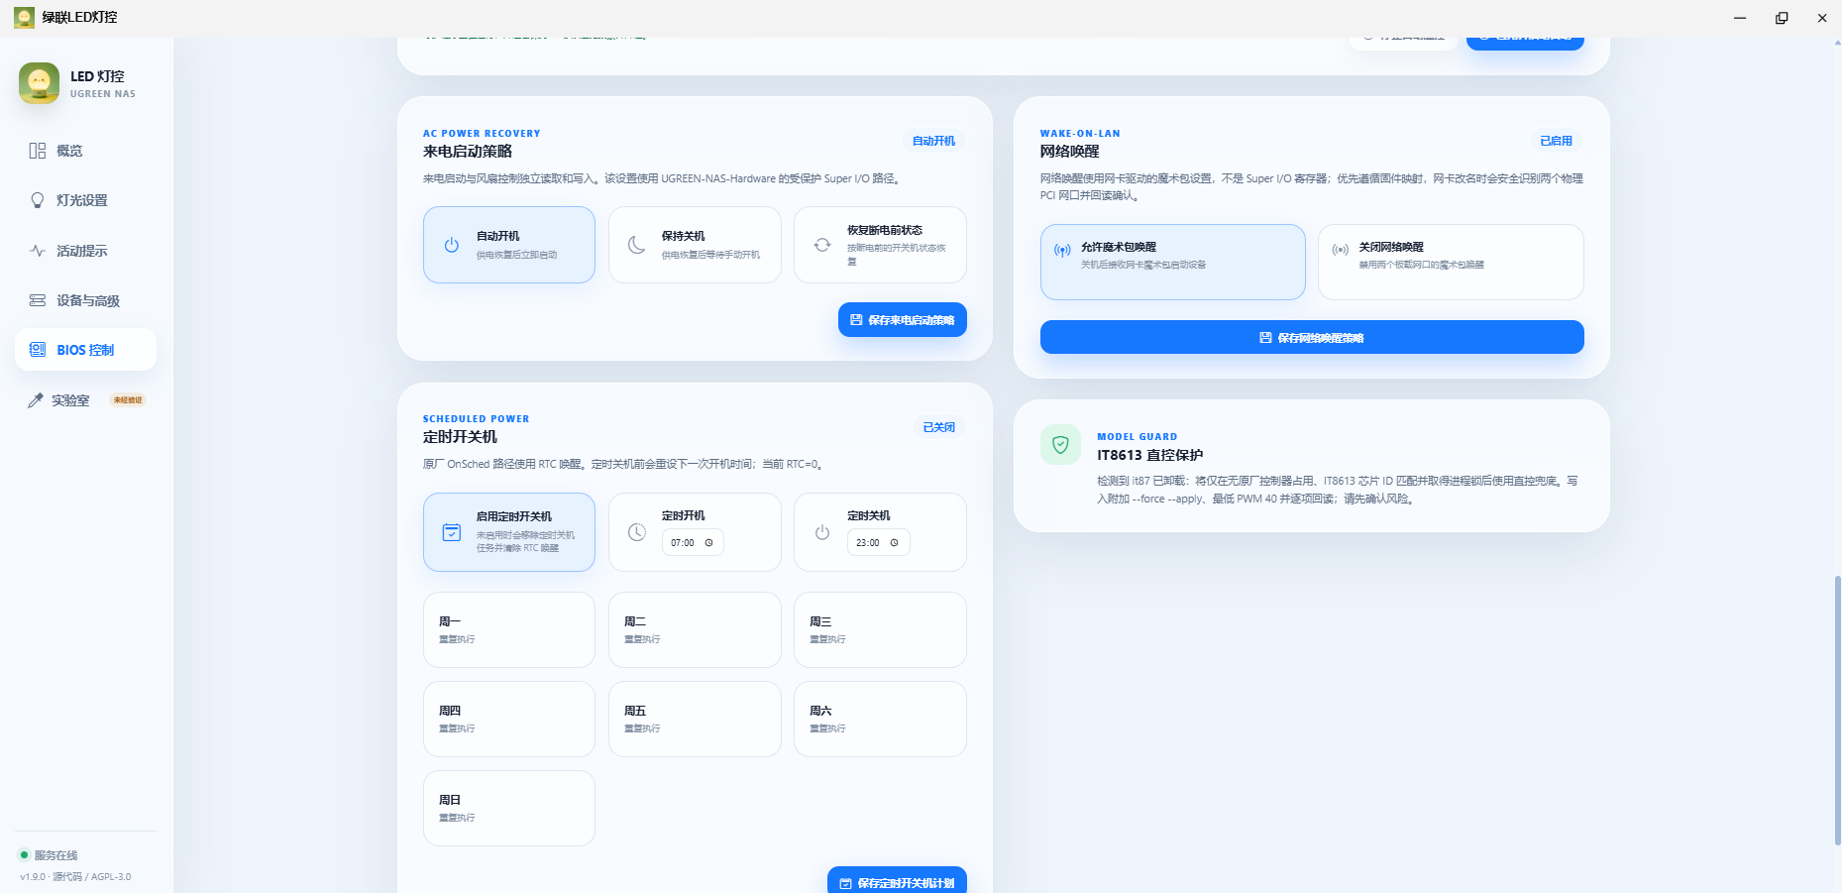Click the calendar icon in 启用定时开关机 card
This screenshot has height=893, width=1842.
[x=452, y=532]
